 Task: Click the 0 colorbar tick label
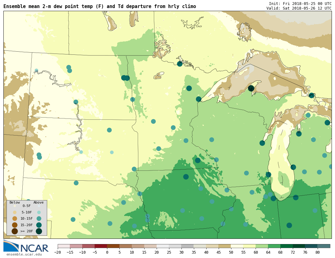(x=107, y=252)
